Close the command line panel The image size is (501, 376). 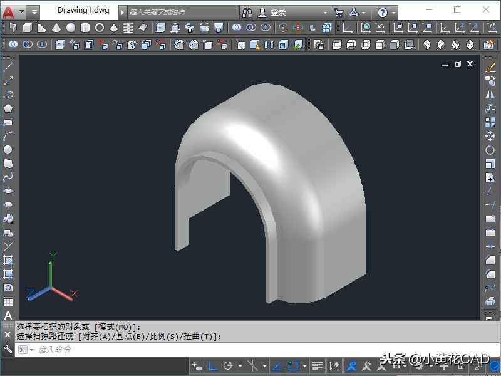tap(8, 335)
